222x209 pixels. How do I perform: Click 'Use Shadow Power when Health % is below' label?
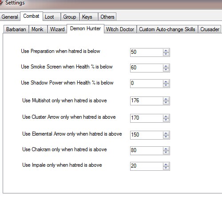67,83
